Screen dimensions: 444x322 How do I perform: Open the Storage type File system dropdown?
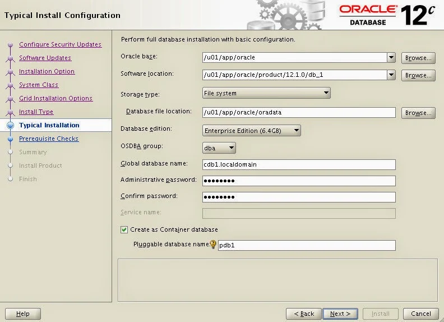[x=266, y=93]
